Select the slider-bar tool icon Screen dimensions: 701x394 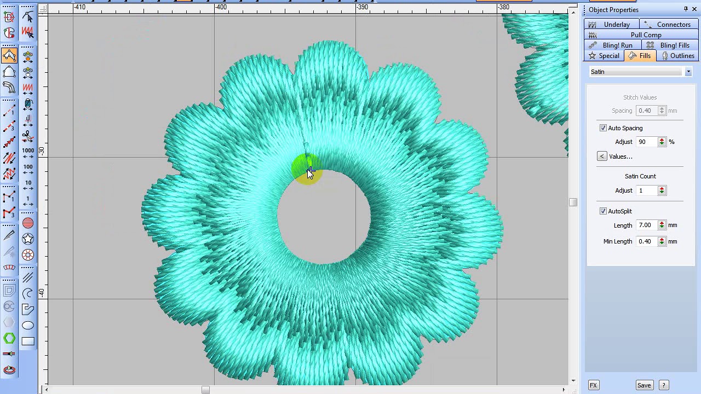[9, 354]
